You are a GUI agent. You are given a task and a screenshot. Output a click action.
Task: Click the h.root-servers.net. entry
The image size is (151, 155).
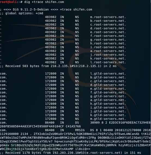coord(108,43)
